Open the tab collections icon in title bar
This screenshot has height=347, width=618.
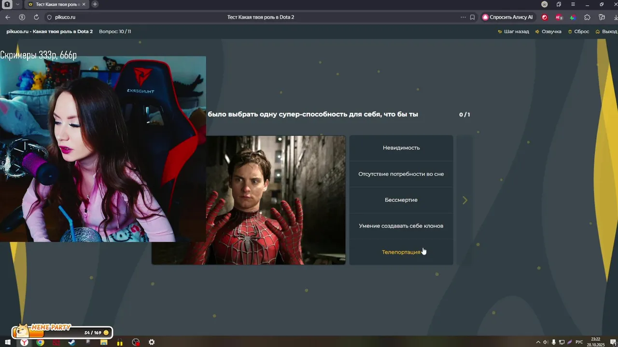point(559,4)
